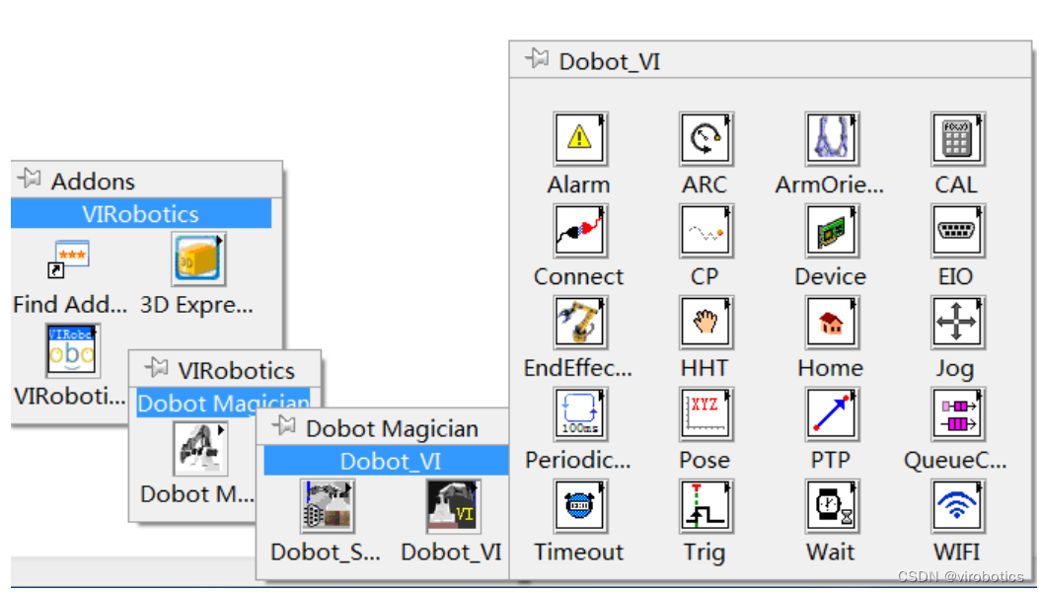Choose the Trig VI icon
This screenshot has height=592, width=1039.
pyautogui.click(x=706, y=506)
